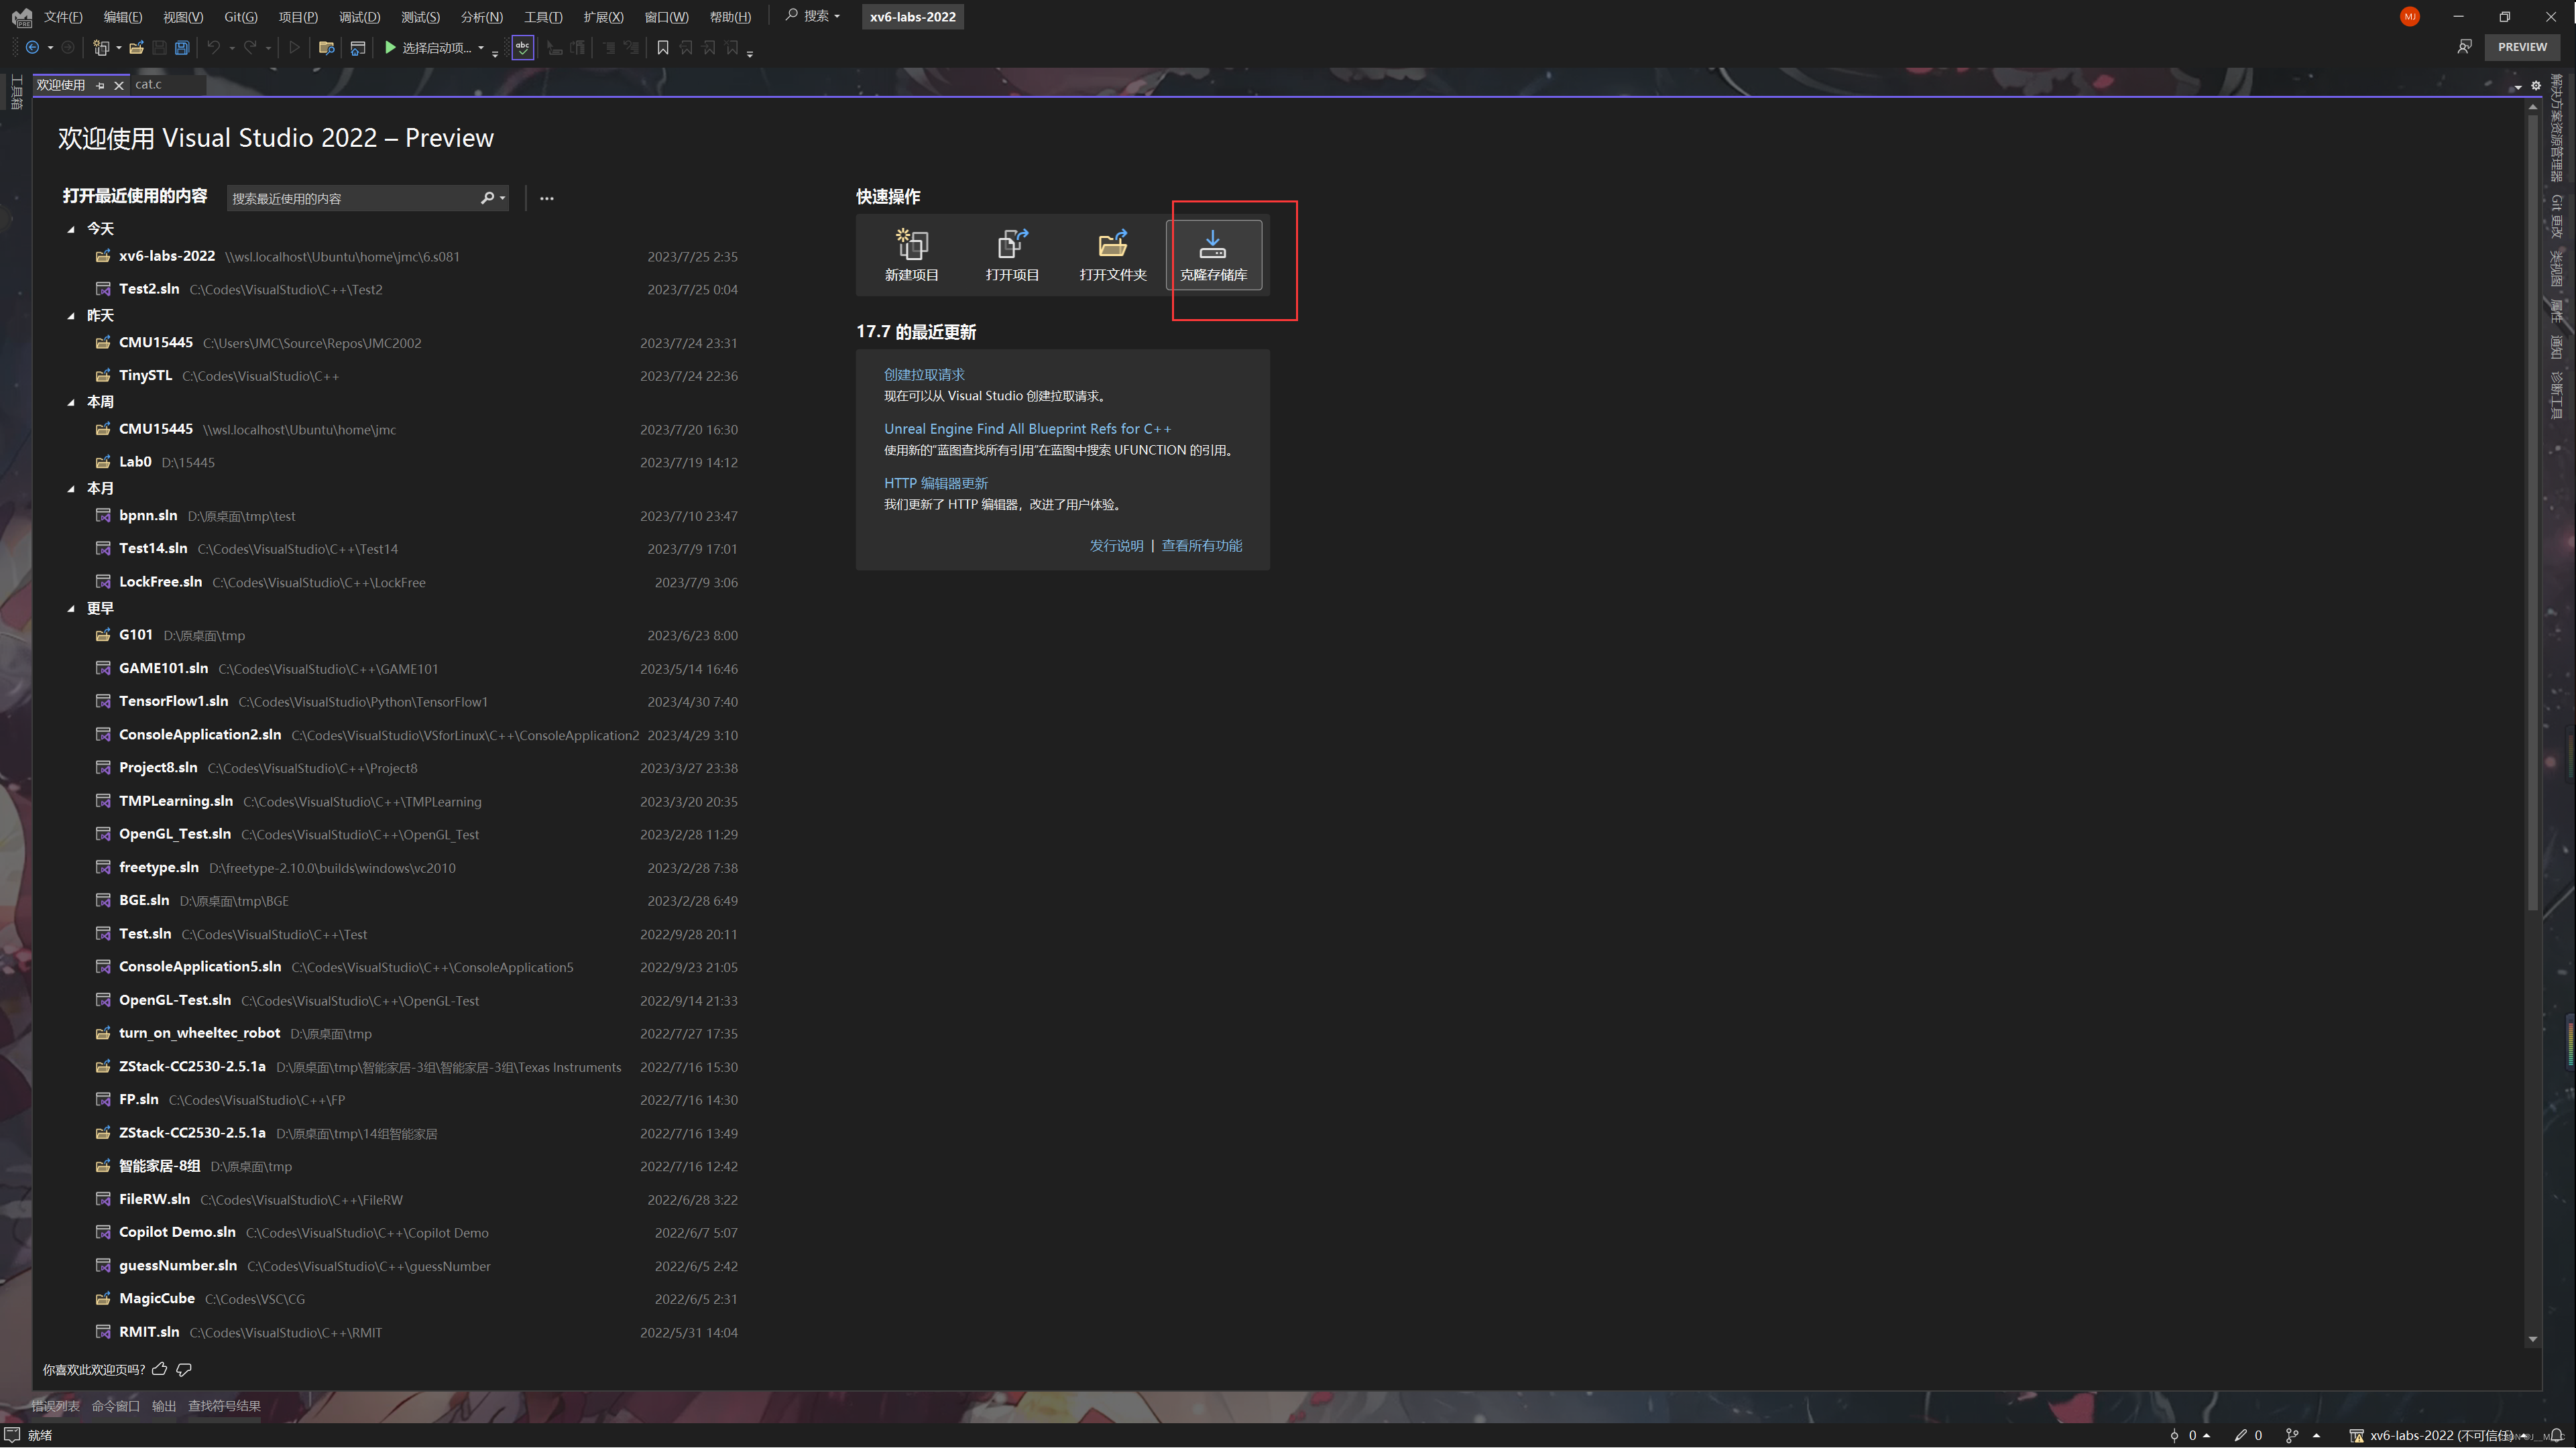Collapse the 昨天 group
This screenshot has height=1448, width=2576.
(x=71, y=315)
